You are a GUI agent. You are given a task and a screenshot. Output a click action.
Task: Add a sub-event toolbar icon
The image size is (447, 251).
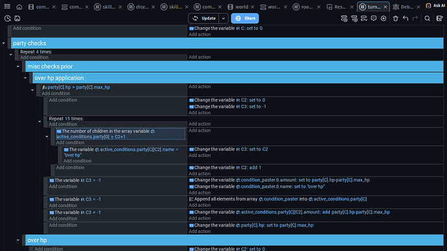354,19
